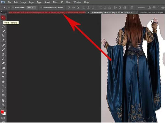
Task: Open the Move tool preset picker arrow
Action: pos(9,8)
